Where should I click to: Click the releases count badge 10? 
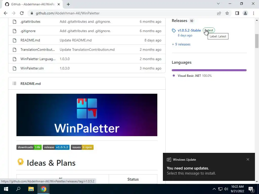tap(192, 21)
